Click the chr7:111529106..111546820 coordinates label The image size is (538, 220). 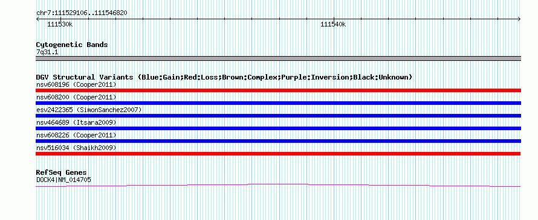point(82,13)
